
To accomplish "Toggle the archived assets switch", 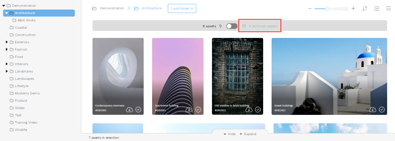I will coord(232,26).
